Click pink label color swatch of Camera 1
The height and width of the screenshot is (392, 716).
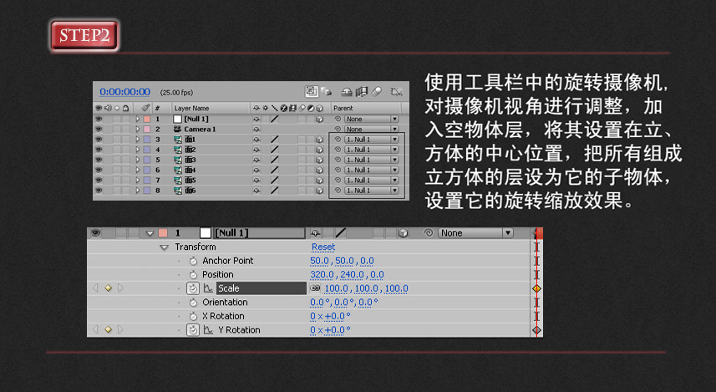point(147,130)
